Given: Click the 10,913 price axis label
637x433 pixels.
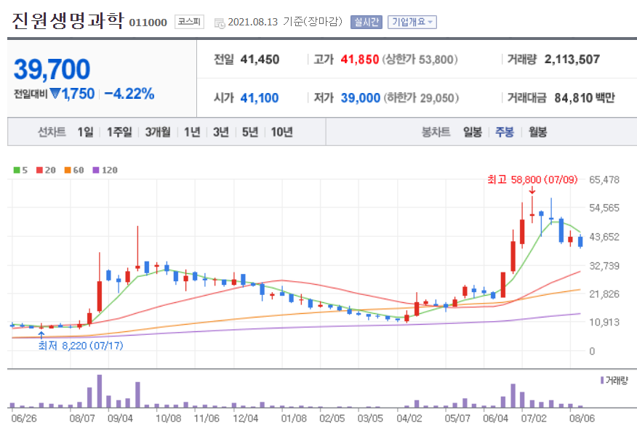Looking at the screenshot, I should click(x=604, y=323).
